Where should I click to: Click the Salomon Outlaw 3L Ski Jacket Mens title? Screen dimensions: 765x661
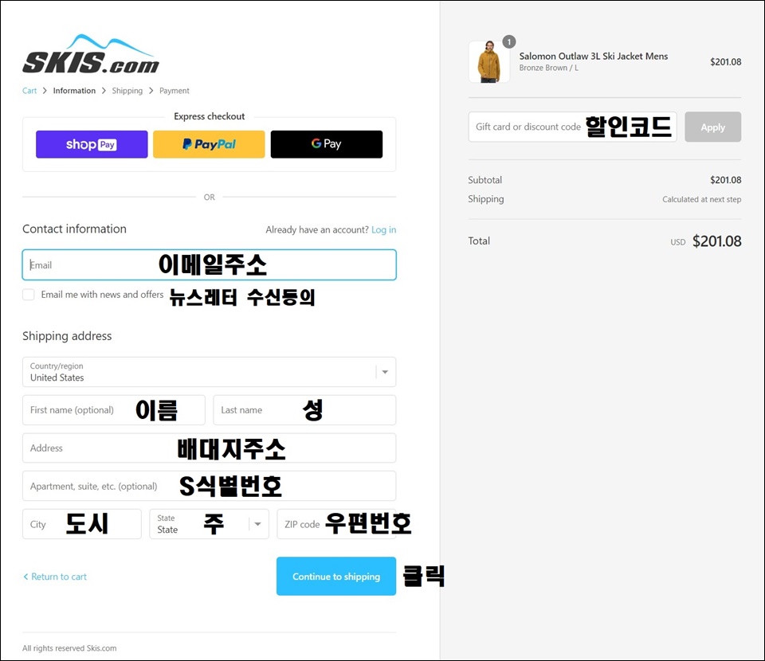(x=593, y=56)
